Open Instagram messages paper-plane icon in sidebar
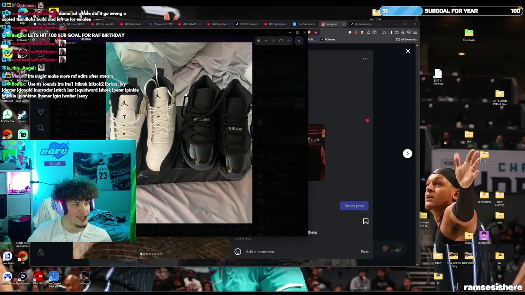Viewport: 525px width, 295px height. [x=41, y=111]
